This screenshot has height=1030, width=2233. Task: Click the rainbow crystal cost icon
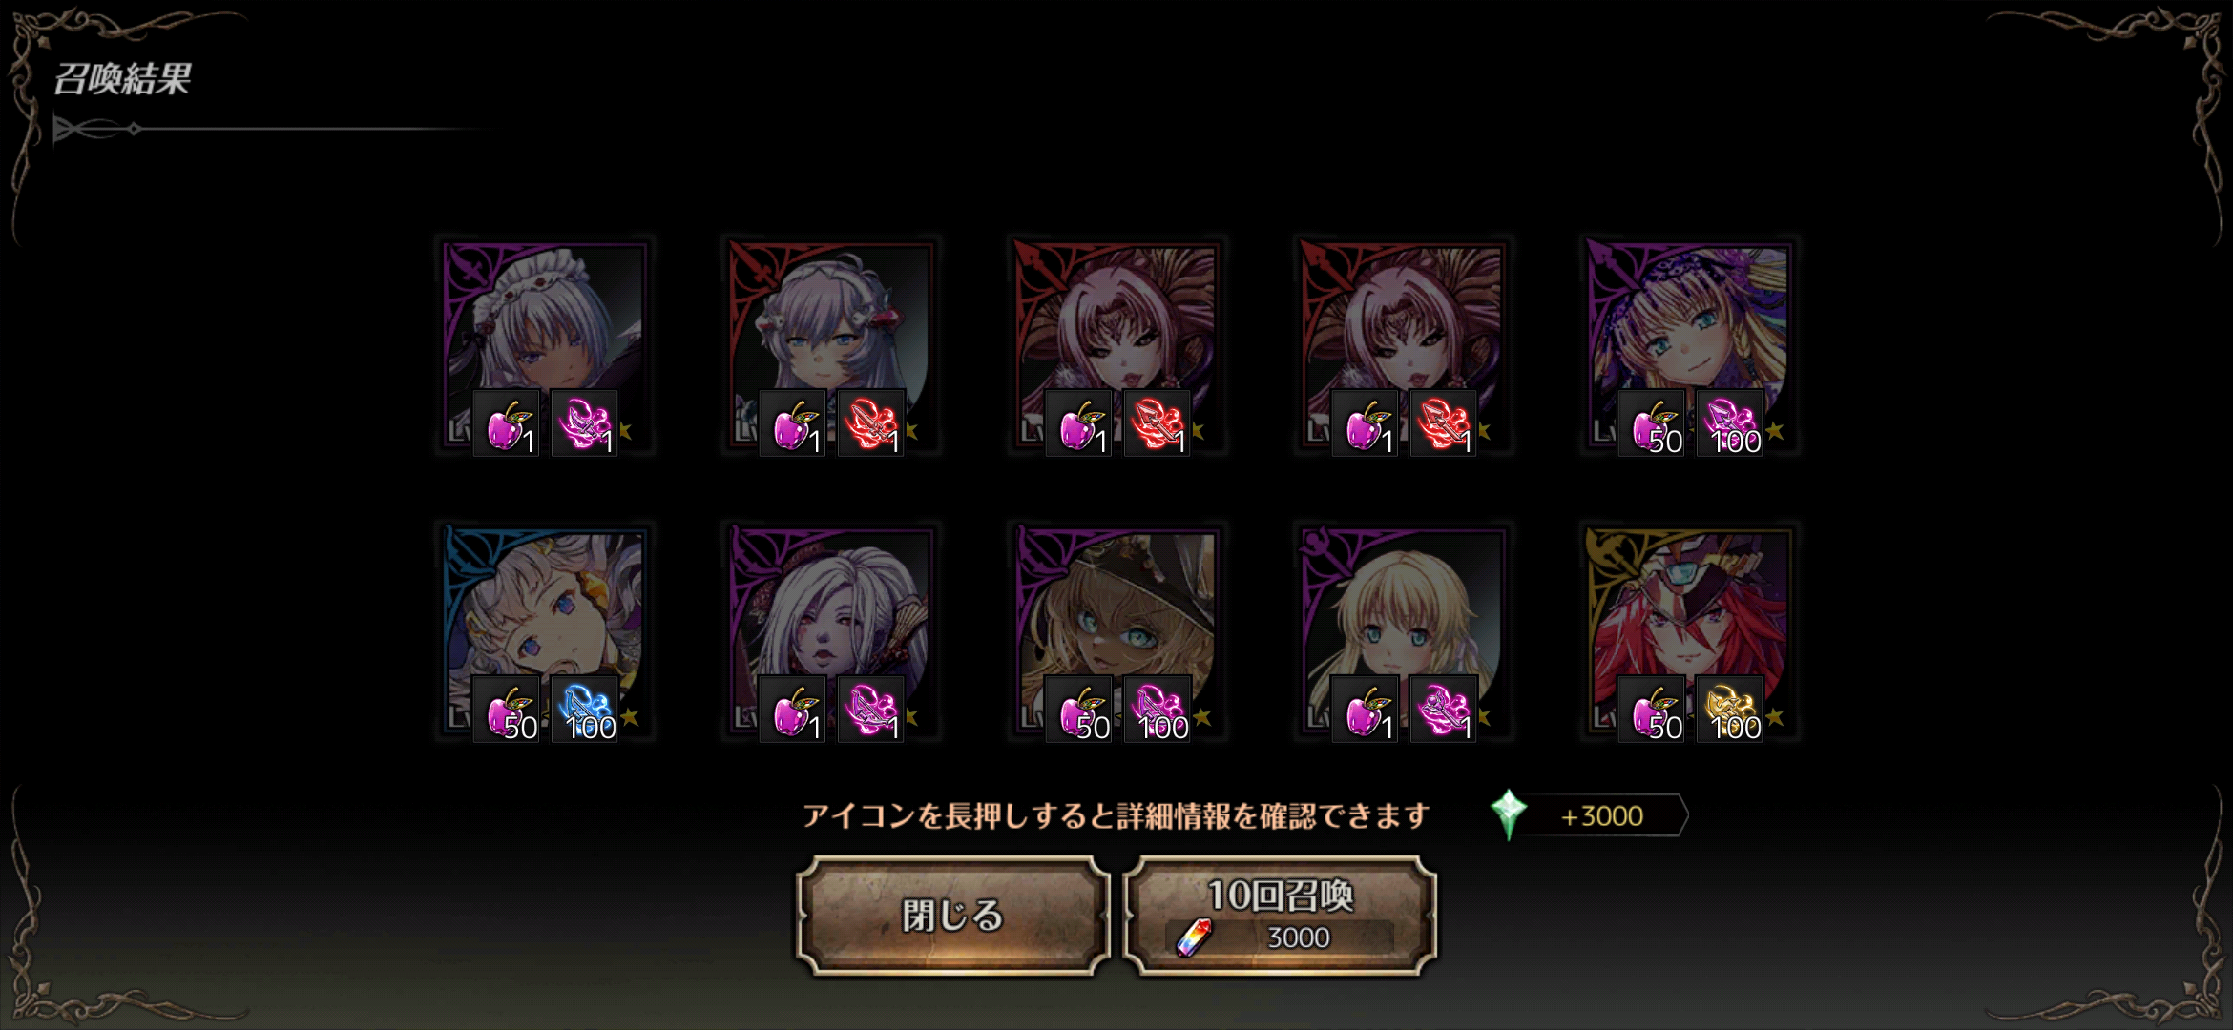click(1194, 937)
